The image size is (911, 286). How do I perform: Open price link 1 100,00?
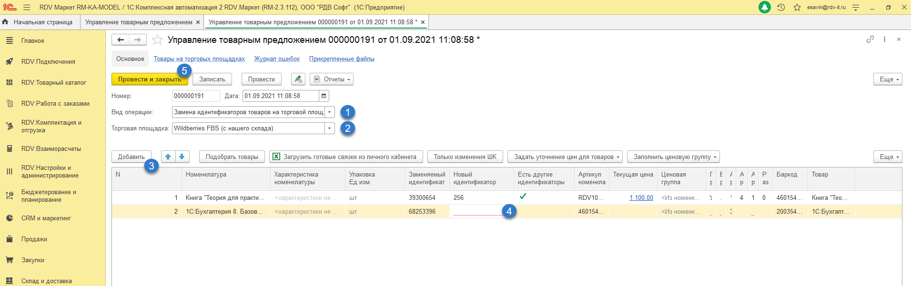[x=641, y=198]
